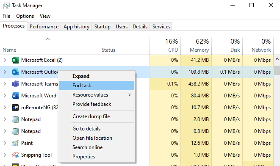Sort by the CPU column header

165,46
